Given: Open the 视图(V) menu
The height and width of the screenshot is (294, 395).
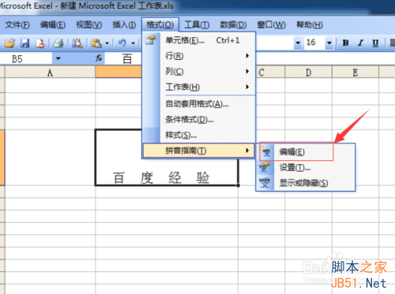Looking at the screenshot, I should coord(88,25).
